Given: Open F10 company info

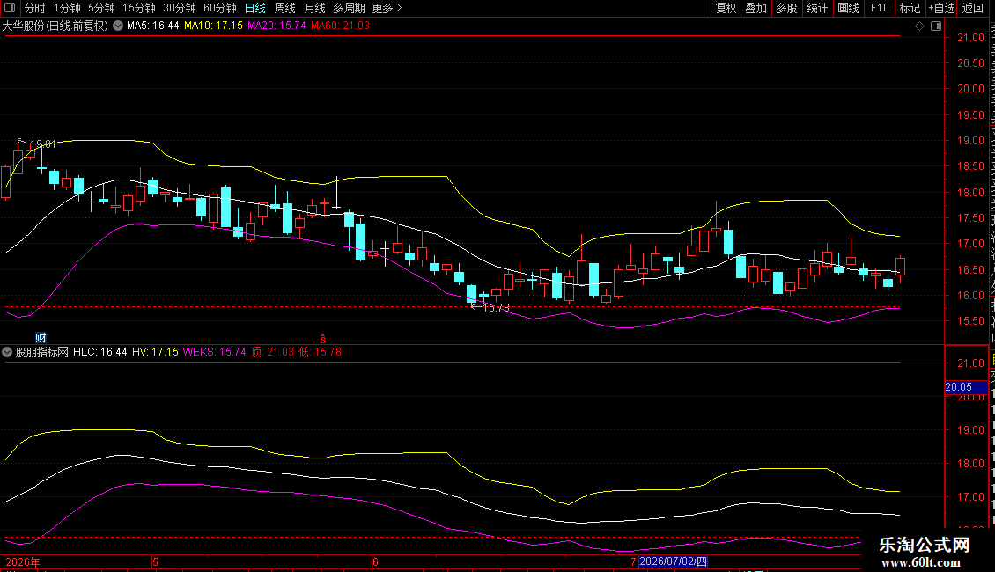Looking at the screenshot, I should (880, 8).
